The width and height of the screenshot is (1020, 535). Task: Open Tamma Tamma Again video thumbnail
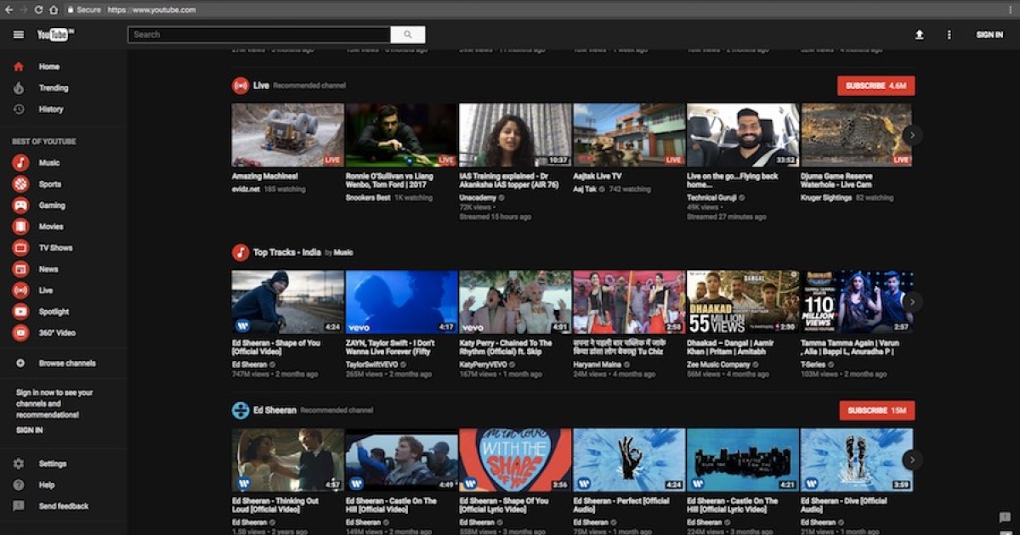(857, 302)
